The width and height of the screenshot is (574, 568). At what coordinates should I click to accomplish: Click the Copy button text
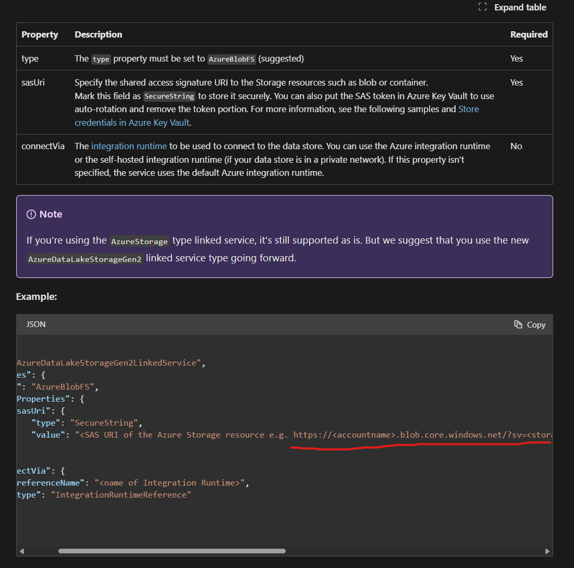point(536,325)
